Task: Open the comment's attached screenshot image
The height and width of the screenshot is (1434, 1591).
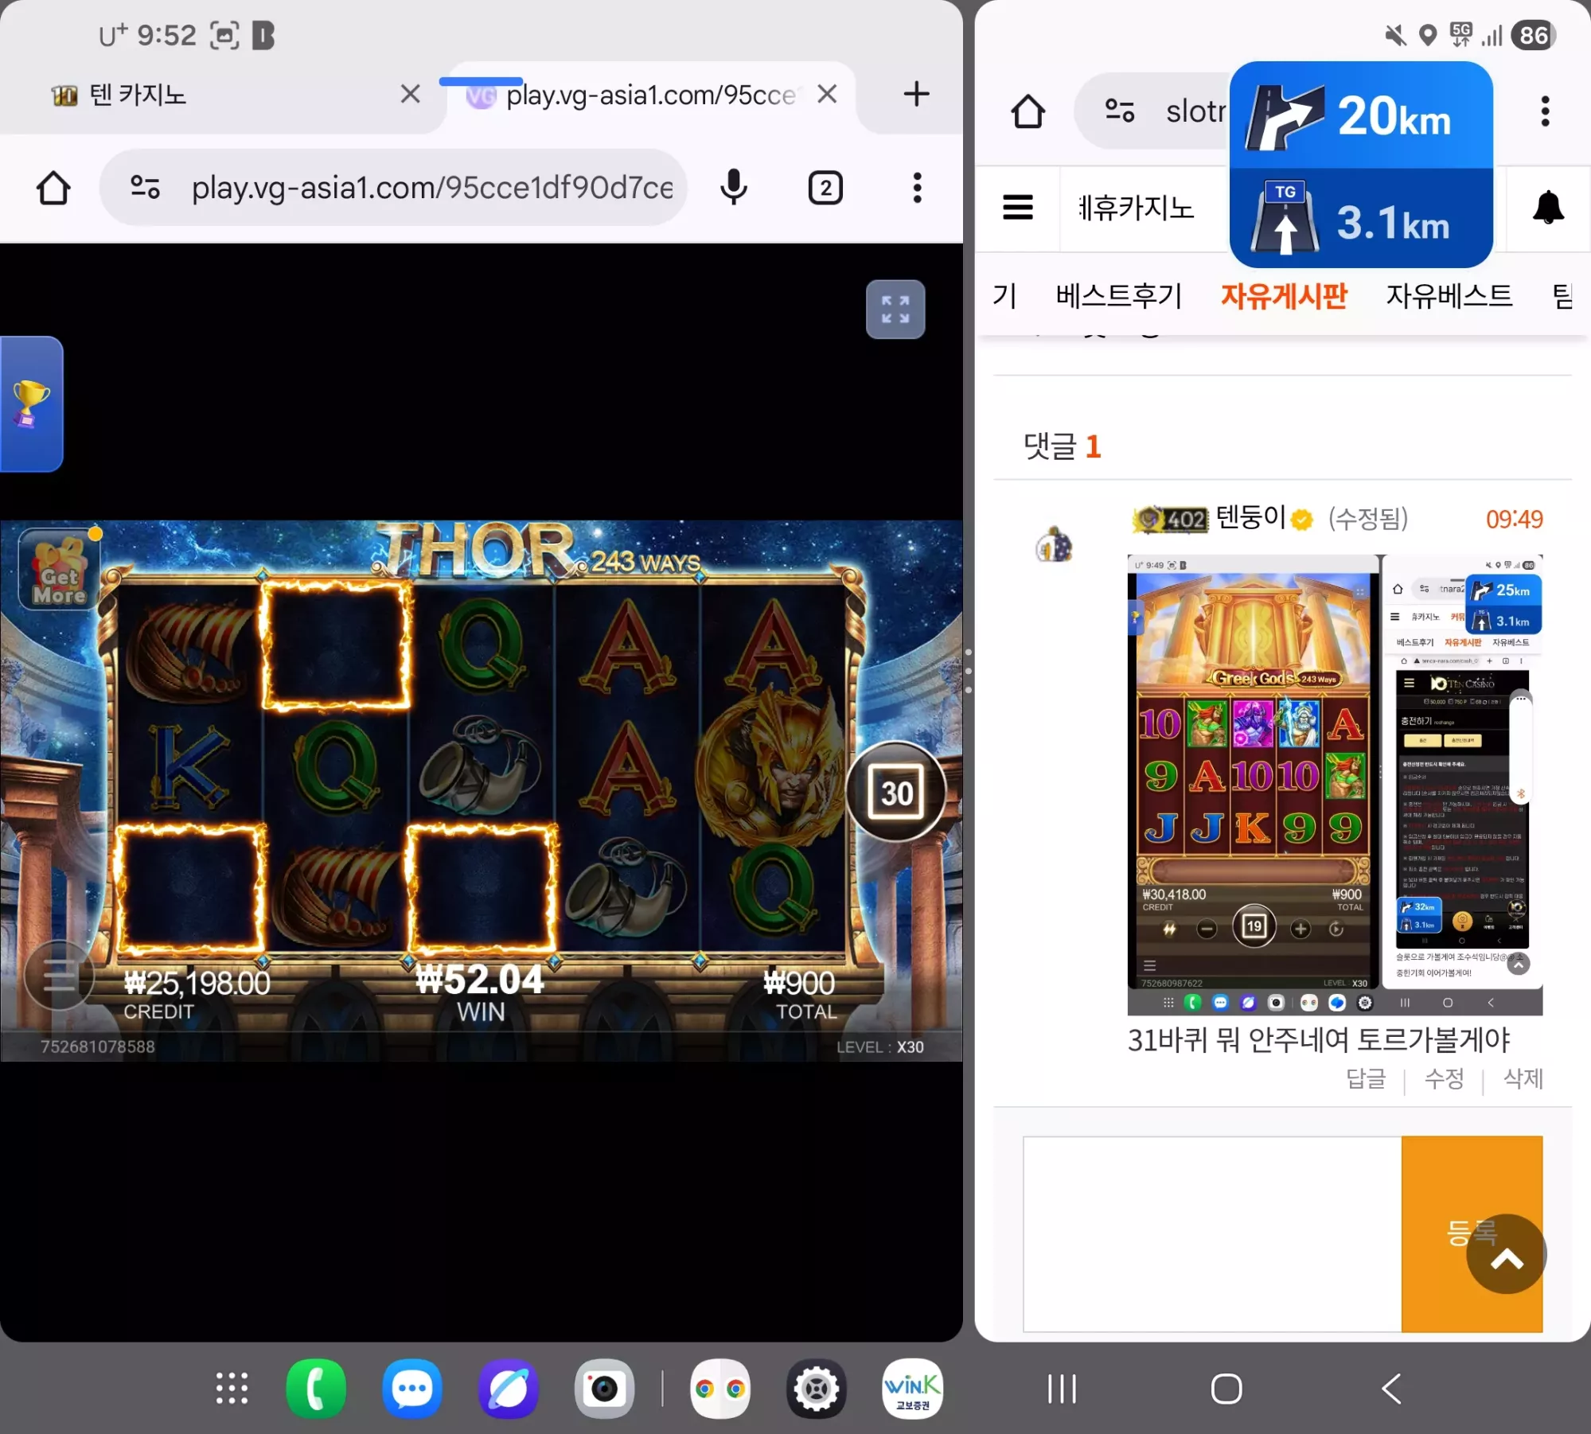Action: point(1335,785)
